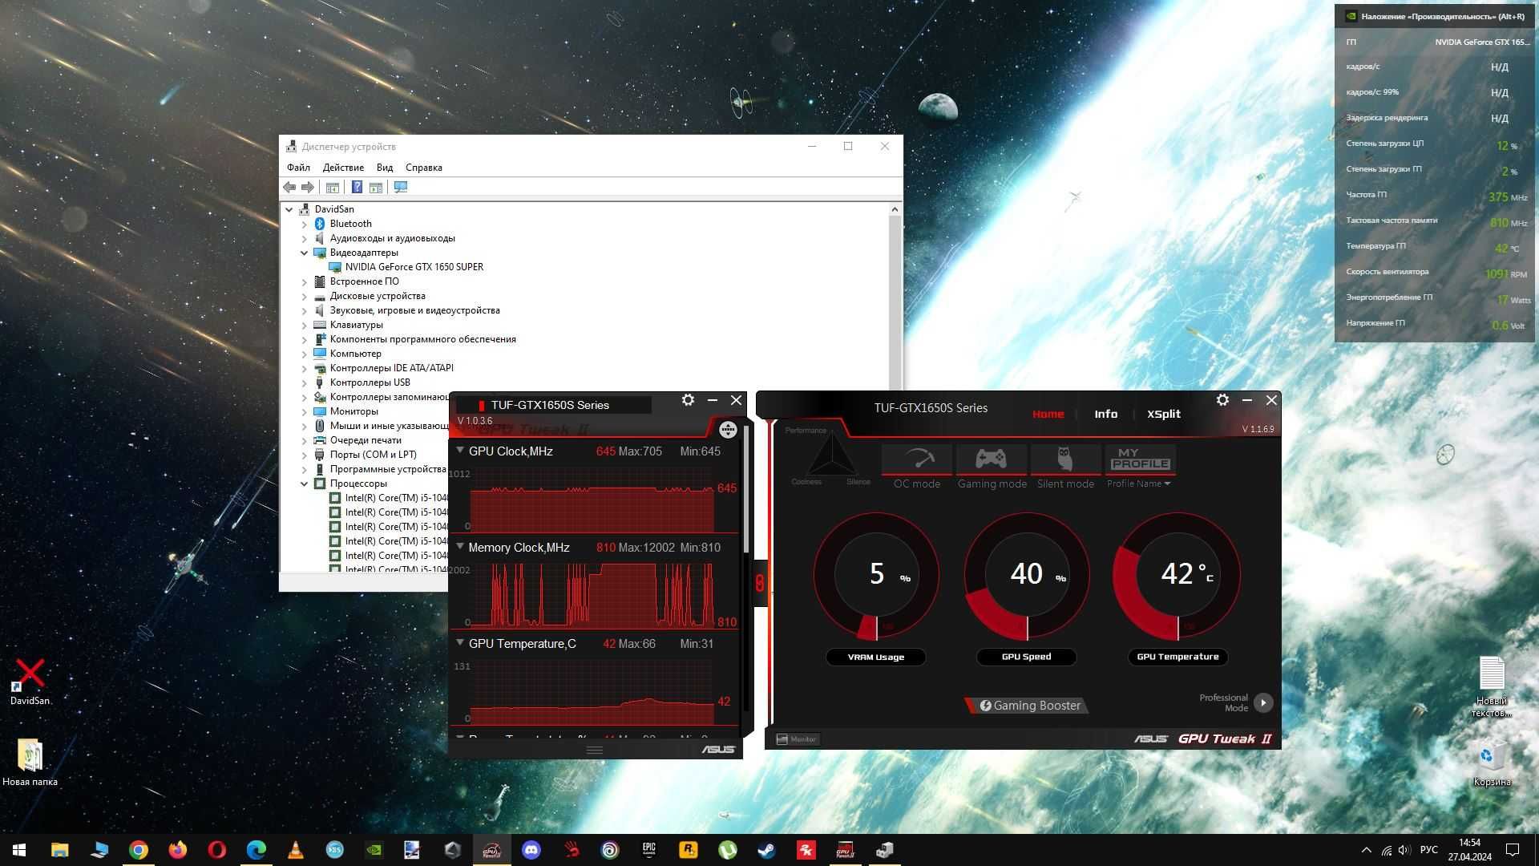Expand Аудиовходы и аудиовыходы category
Screen dimensions: 1539x866
coord(305,238)
